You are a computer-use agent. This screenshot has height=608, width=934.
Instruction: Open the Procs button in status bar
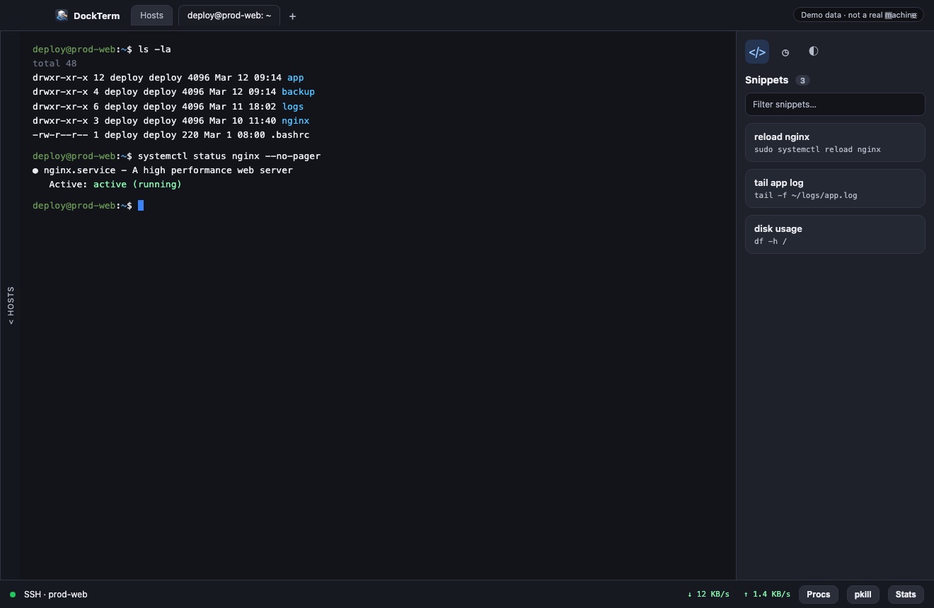click(819, 595)
